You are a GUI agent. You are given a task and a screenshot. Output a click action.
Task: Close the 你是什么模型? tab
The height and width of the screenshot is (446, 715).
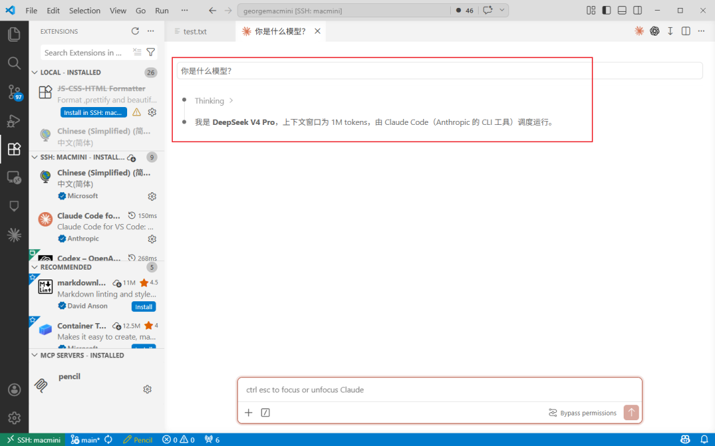pyautogui.click(x=317, y=31)
